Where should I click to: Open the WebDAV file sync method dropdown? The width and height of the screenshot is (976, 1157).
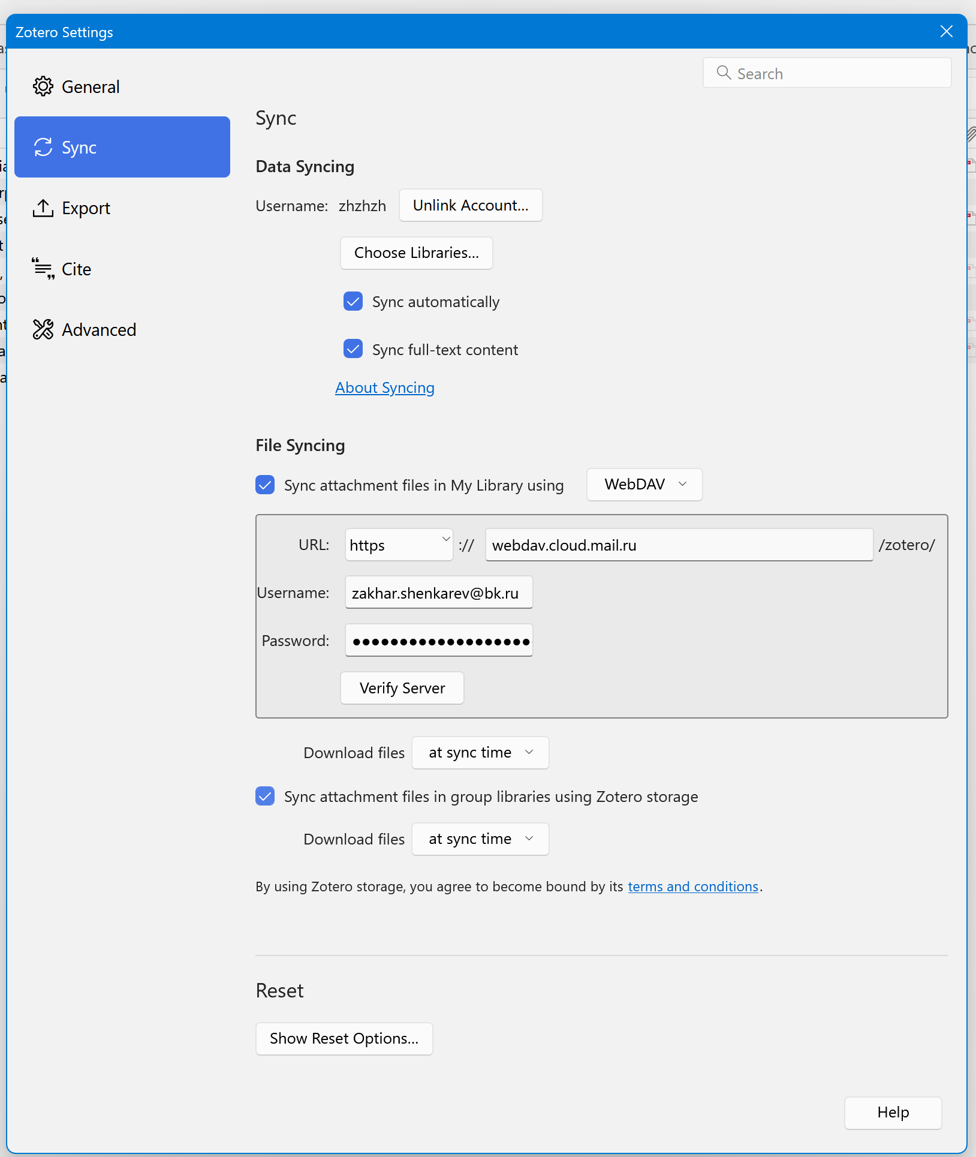click(644, 484)
